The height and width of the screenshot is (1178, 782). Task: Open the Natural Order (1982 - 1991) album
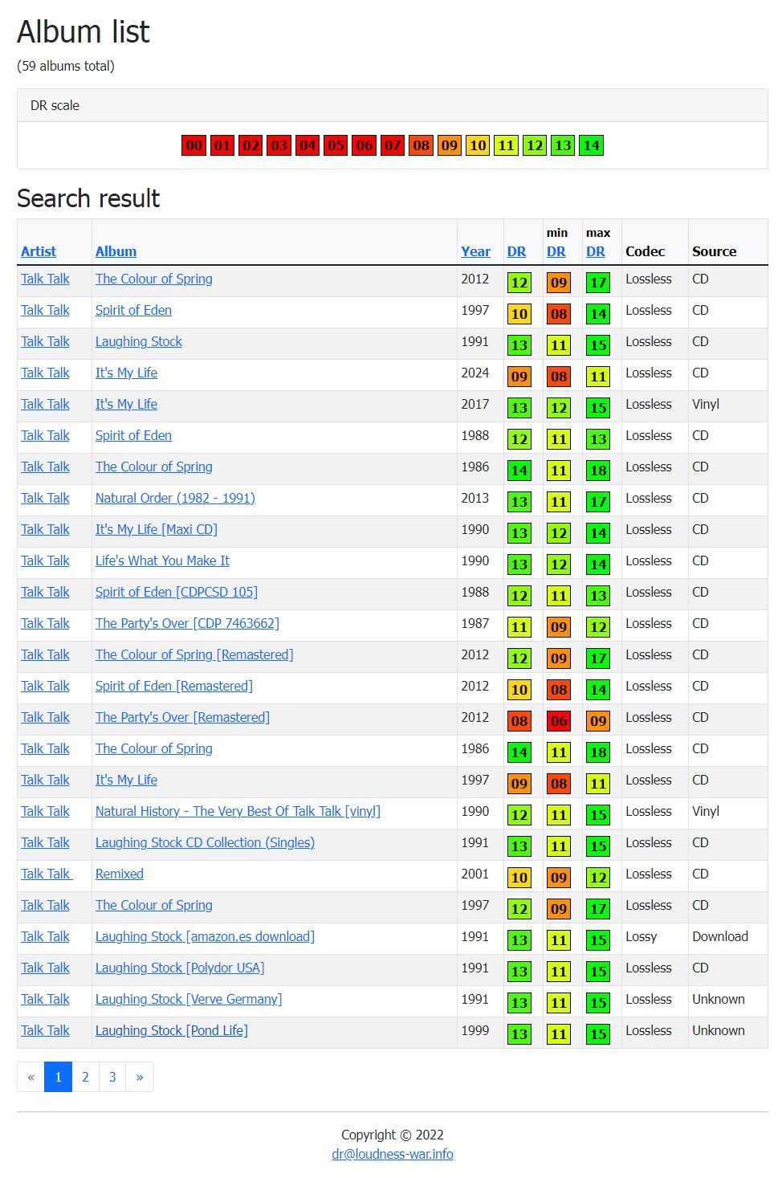tap(175, 498)
